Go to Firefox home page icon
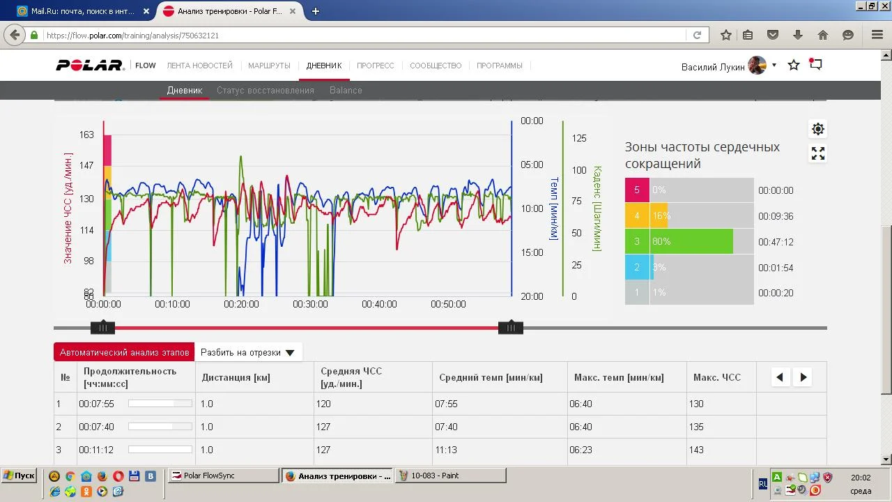Viewport: 892px width, 502px height. [x=823, y=35]
